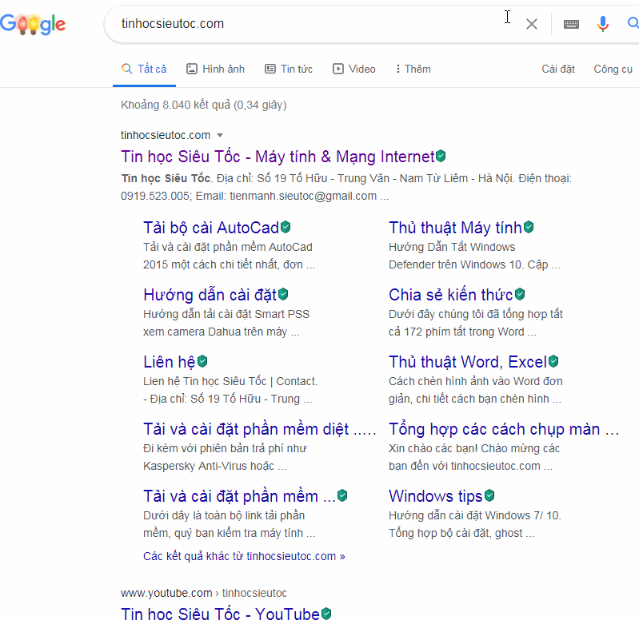
Task: Click shield badge beside Tin học Siêu Tốc - YouTube
Action: click(326, 614)
